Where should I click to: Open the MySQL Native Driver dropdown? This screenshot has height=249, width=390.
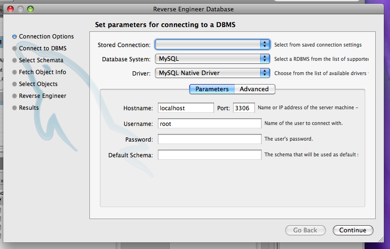point(213,73)
